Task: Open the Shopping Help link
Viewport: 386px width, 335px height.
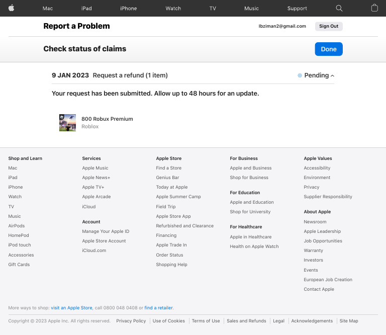Action: (x=171, y=265)
